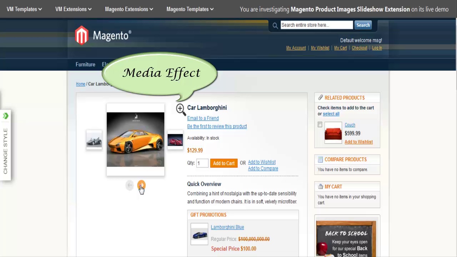
Task: Click the Couch price $599.99
Action: click(x=352, y=133)
